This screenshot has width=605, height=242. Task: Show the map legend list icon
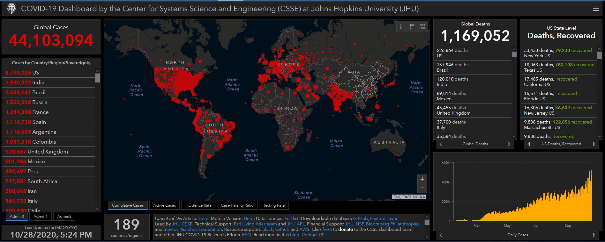[412, 26]
